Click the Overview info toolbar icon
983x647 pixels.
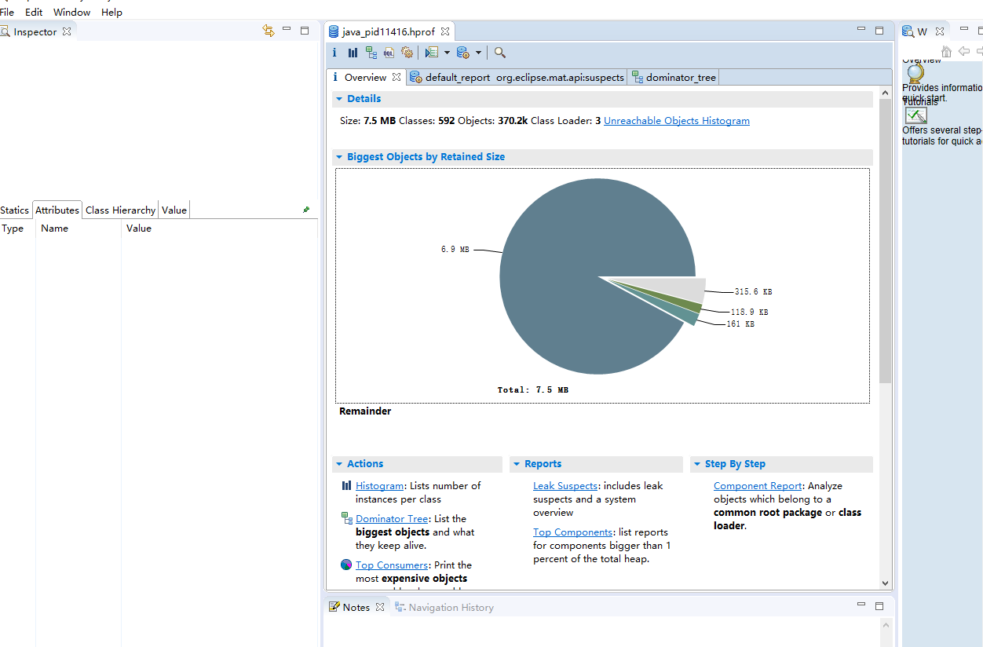(334, 53)
